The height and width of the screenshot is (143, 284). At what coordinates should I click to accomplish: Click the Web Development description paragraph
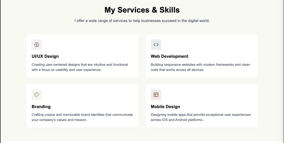200,67
